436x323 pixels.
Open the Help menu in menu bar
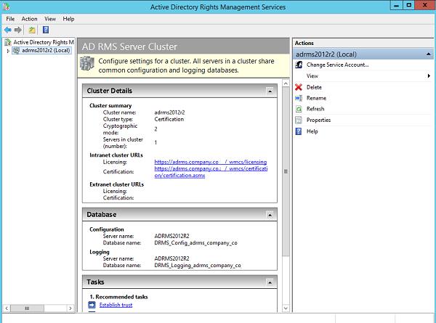coord(68,19)
